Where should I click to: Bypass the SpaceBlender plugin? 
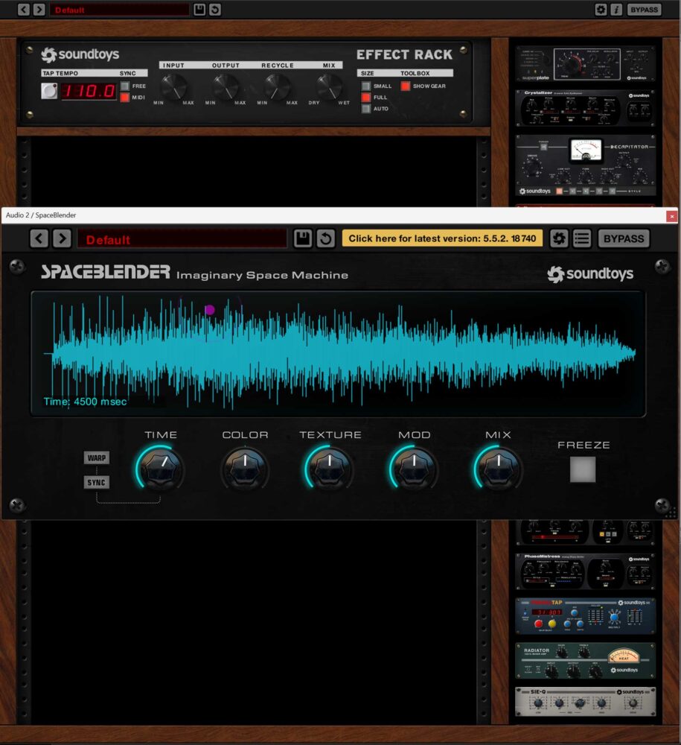coord(624,238)
